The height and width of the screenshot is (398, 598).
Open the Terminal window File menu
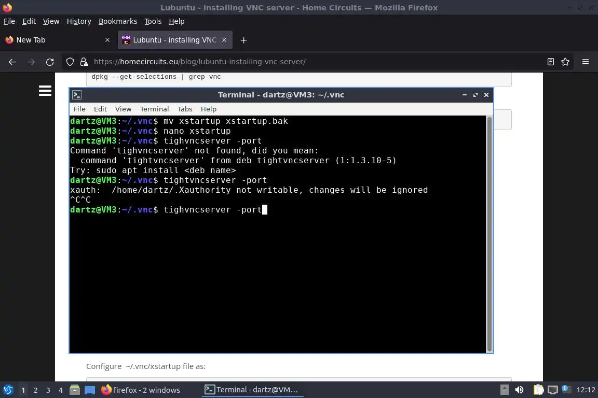(x=79, y=109)
